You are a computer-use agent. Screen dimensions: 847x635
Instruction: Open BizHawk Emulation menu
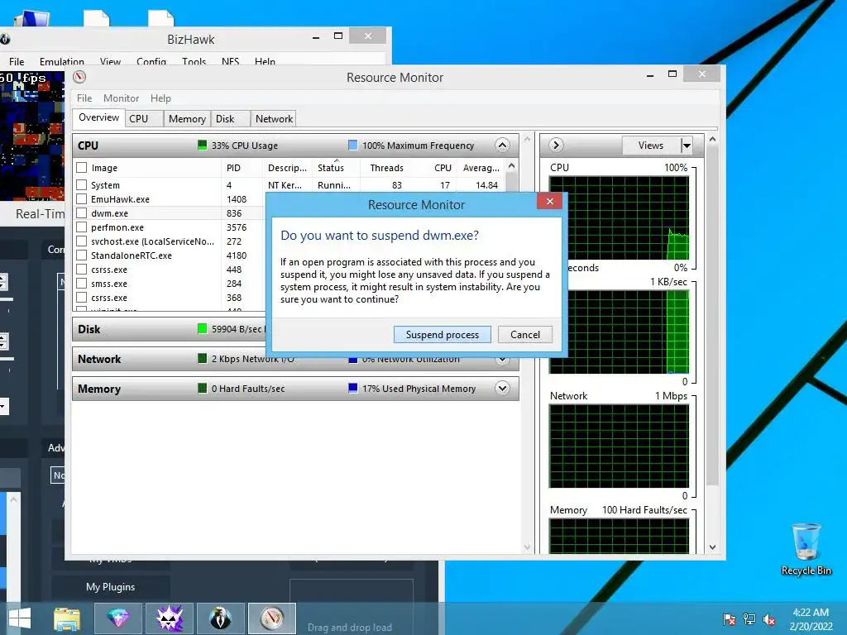click(61, 61)
